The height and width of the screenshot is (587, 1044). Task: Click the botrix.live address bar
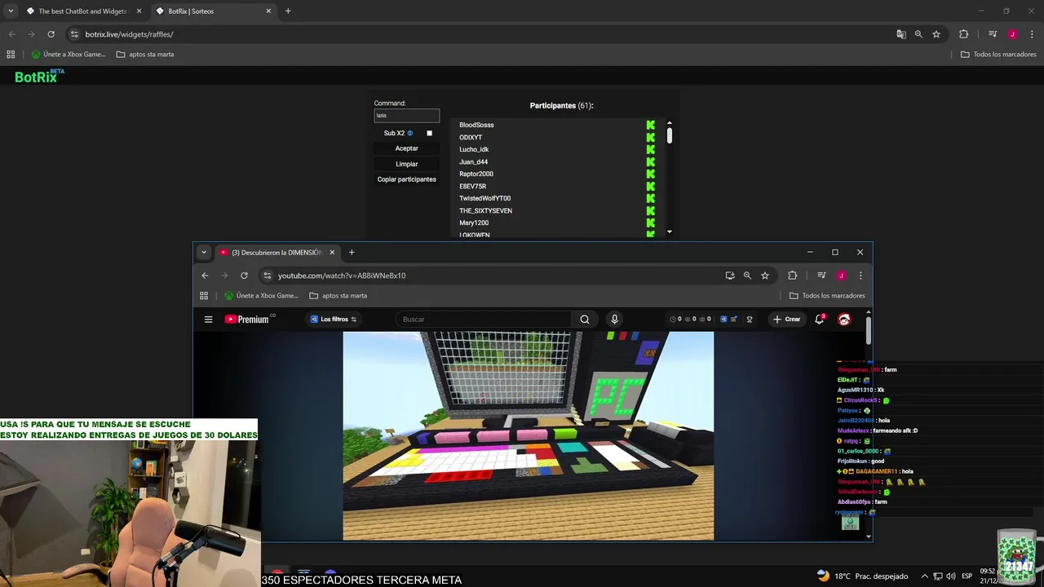pyautogui.click(x=481, y=34)
